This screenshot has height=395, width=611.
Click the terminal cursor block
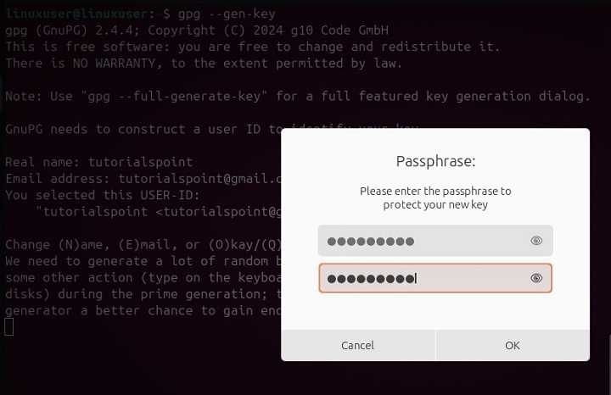[9, 327]
